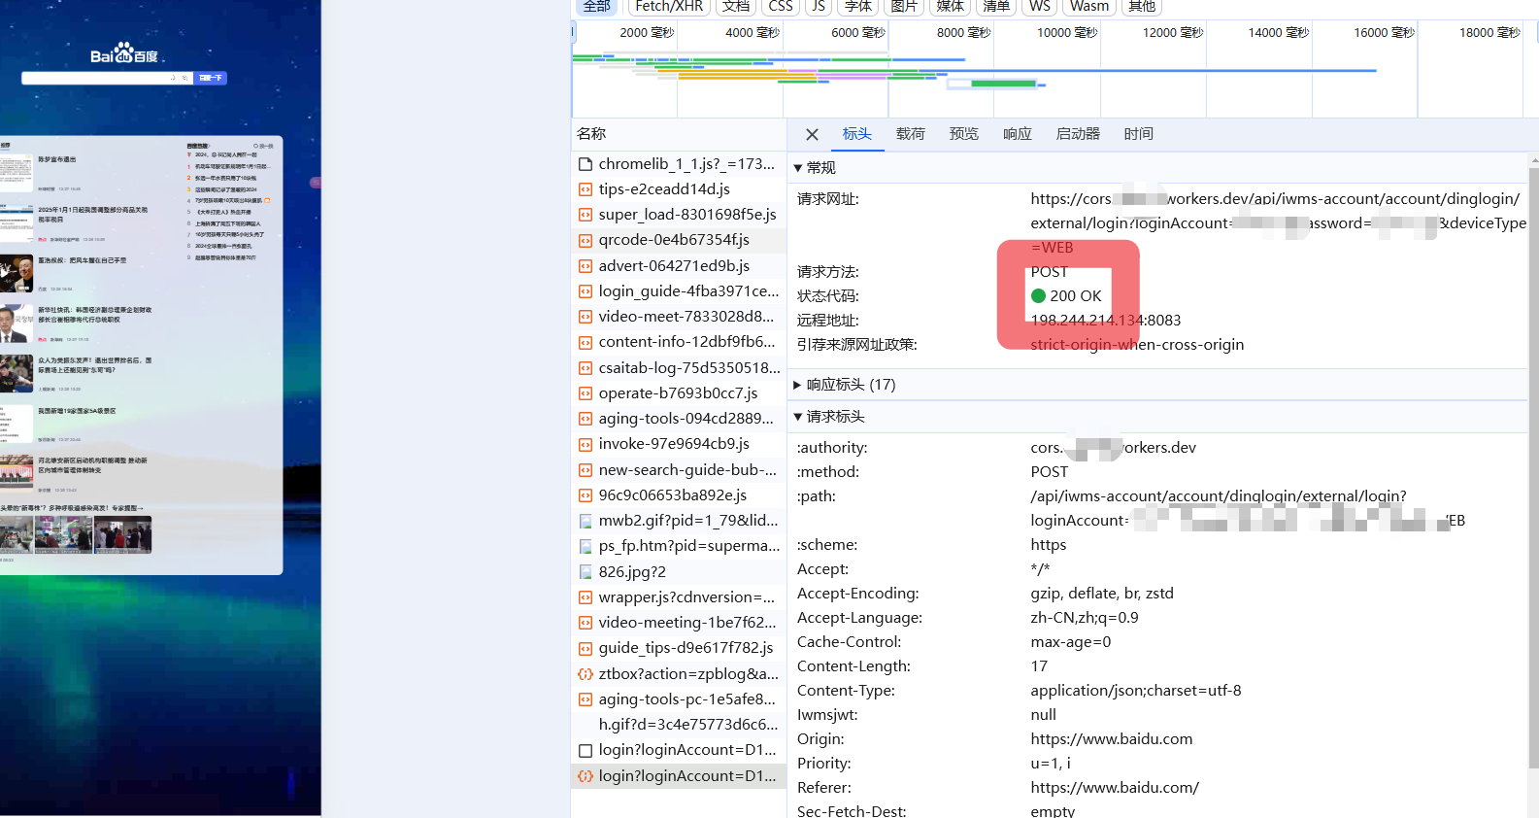The height and width of the screenshot is (818, 1539).
Task: Click the Baidu search submit button
Action: 211,78
